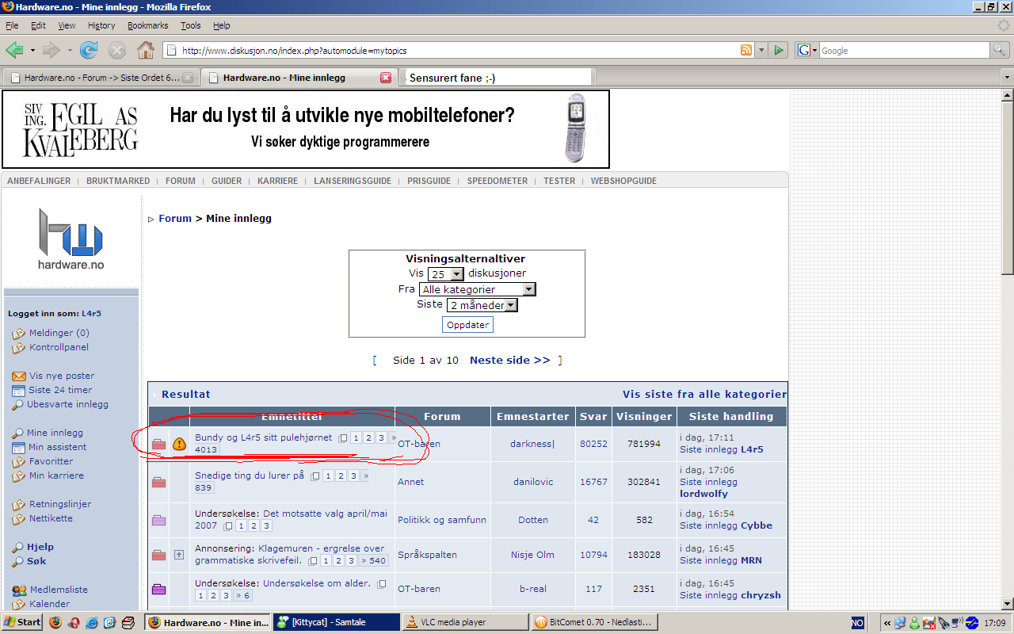Open the Start menu
The width and height of the screenshot is (1014, 634).
pyautogui.click(x=22, y=622)
